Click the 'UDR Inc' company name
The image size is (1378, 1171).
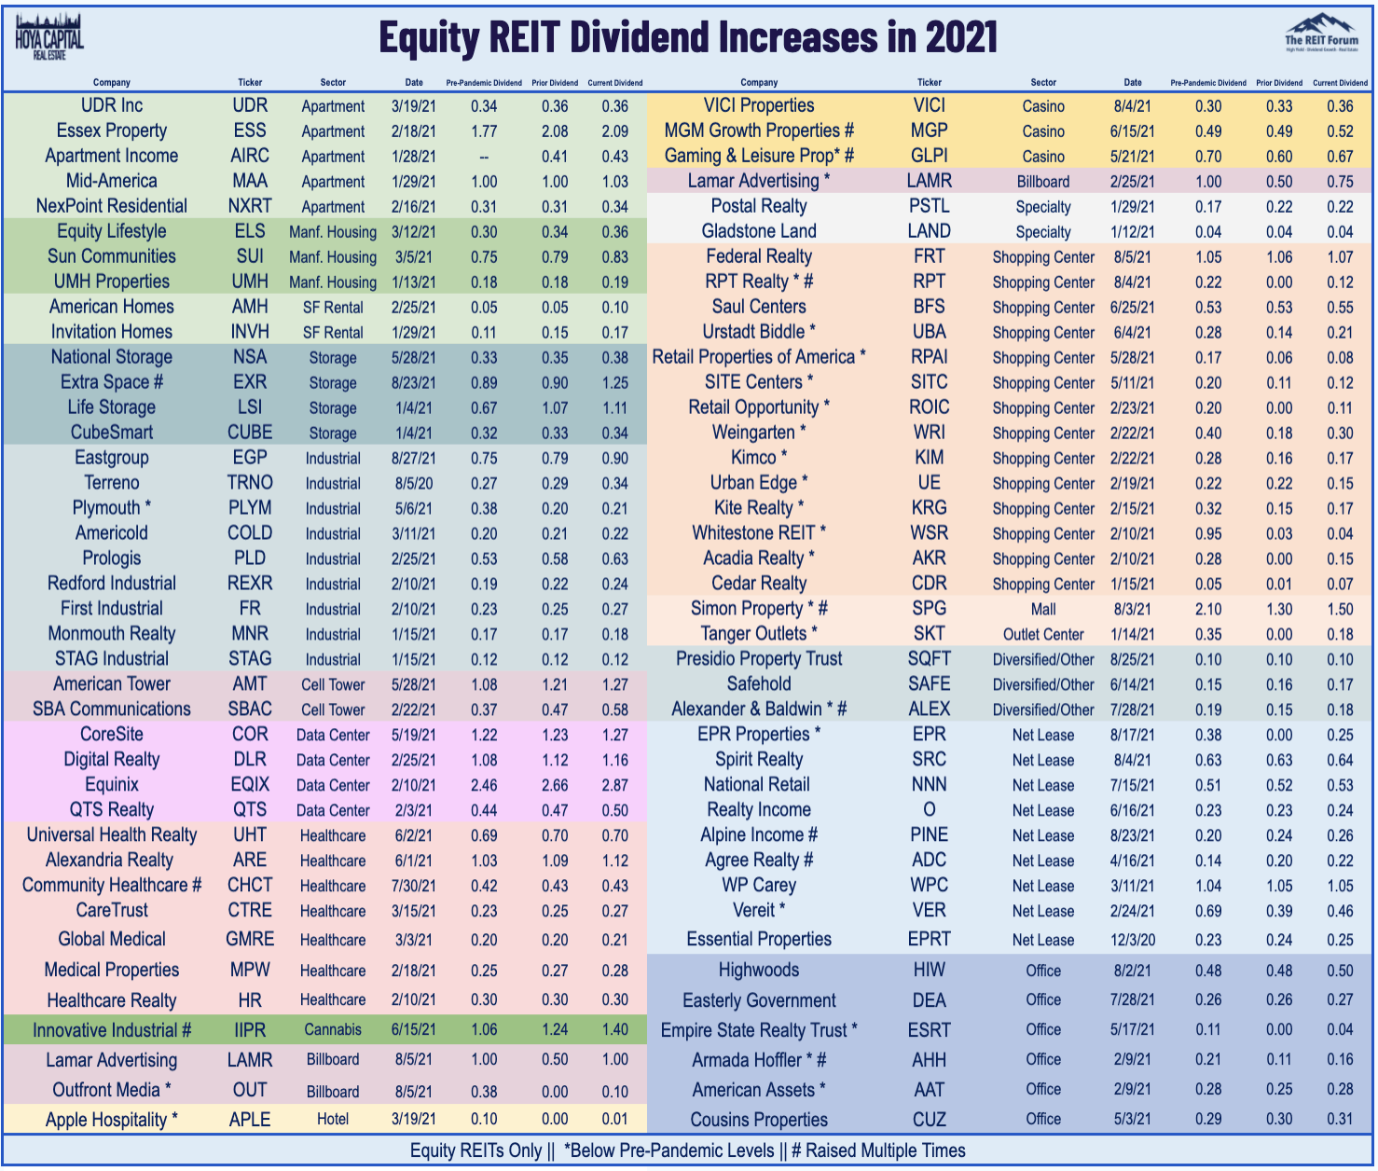click(112, 105)
